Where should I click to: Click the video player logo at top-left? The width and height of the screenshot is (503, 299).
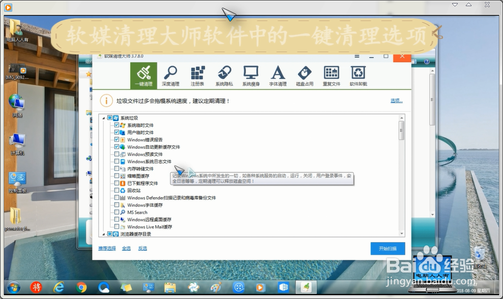tap(8, 7)
